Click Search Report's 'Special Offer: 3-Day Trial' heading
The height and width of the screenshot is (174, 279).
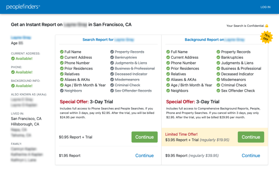tap(86, 102)
